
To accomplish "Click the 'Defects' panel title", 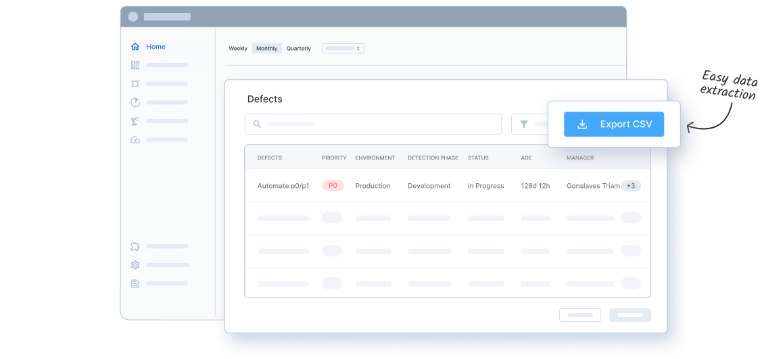I will coord(264,99).
